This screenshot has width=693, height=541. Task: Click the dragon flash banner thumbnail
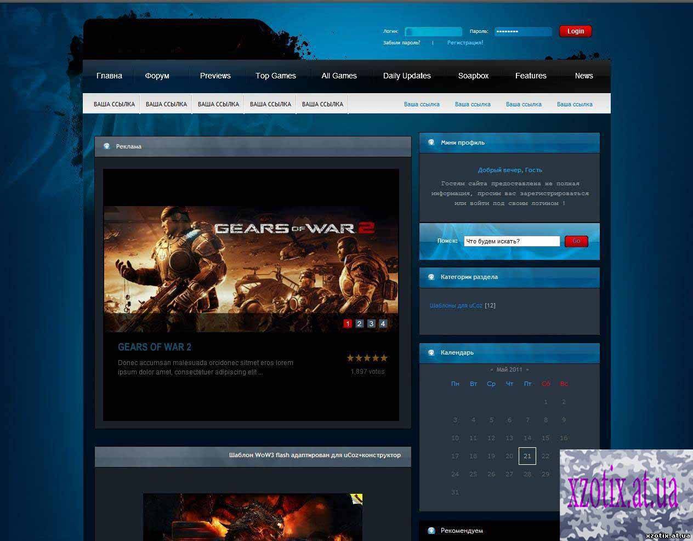point(253,517)
